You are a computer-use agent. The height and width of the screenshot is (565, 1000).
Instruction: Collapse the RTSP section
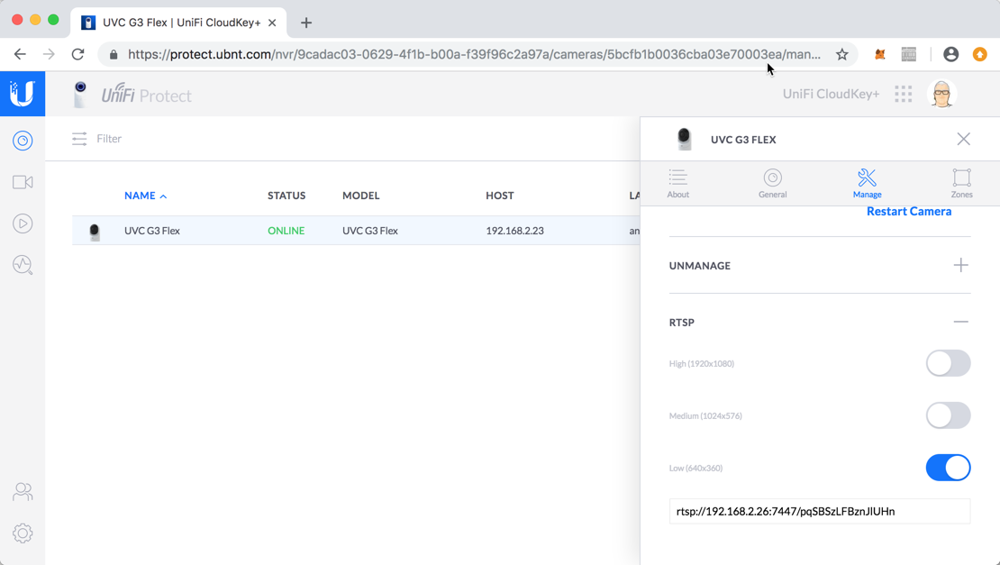(960, 322)
